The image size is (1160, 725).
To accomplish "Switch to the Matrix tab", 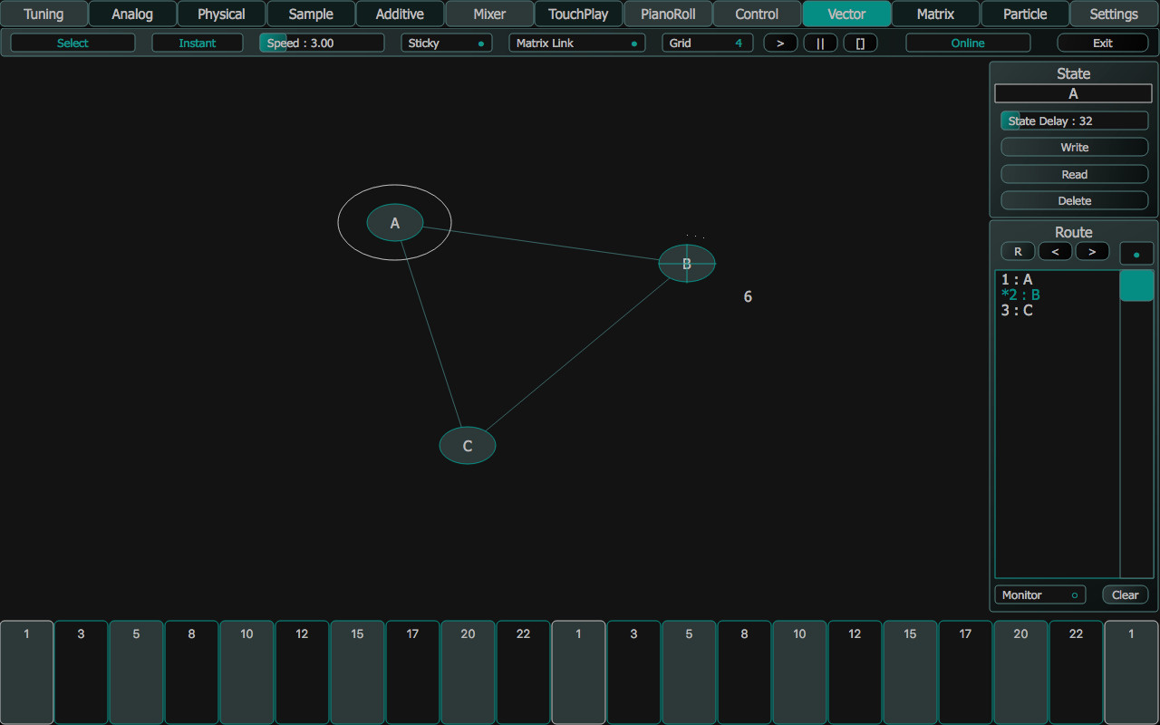I will point(934,14).
